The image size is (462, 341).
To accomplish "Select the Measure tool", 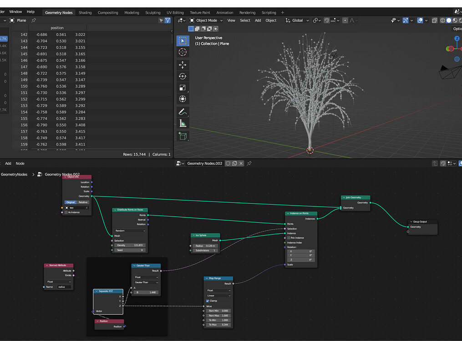I will pos(183,123).
